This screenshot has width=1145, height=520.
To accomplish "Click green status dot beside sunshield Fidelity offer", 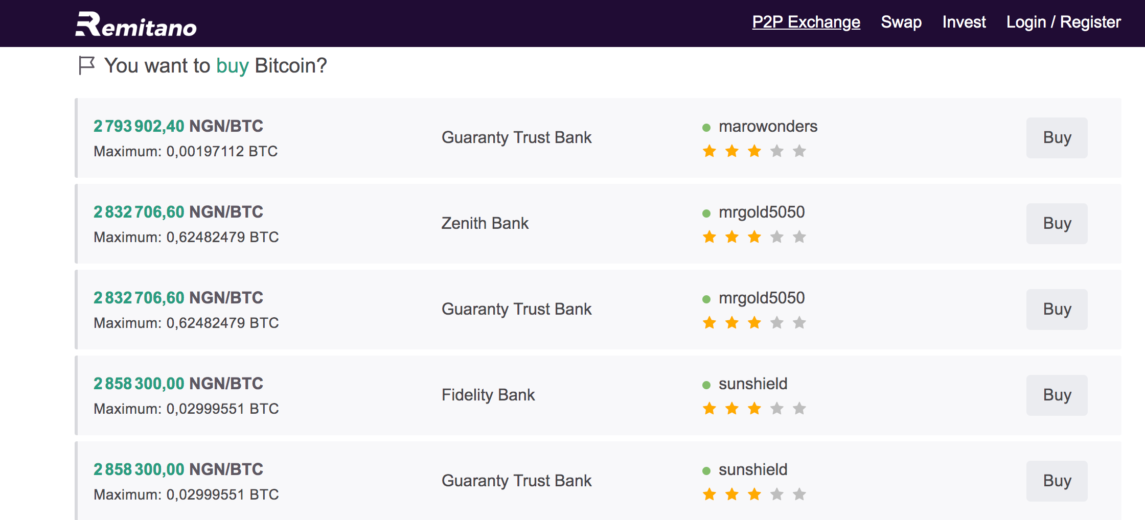I will click(x=706, y=385).
